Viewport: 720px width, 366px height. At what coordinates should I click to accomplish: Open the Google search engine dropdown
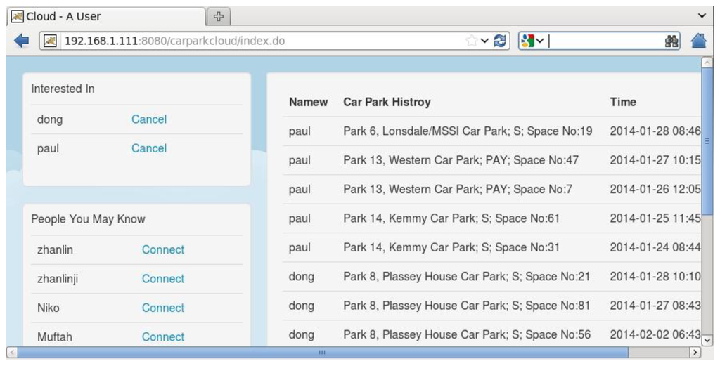pos(532,41)
